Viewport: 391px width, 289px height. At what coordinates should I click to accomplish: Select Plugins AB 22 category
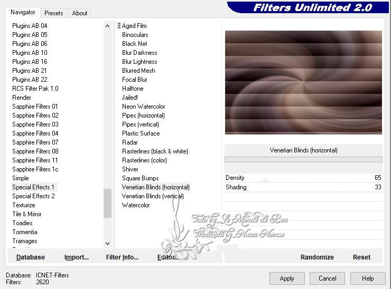pyautogui.click(x=30, y=80)
